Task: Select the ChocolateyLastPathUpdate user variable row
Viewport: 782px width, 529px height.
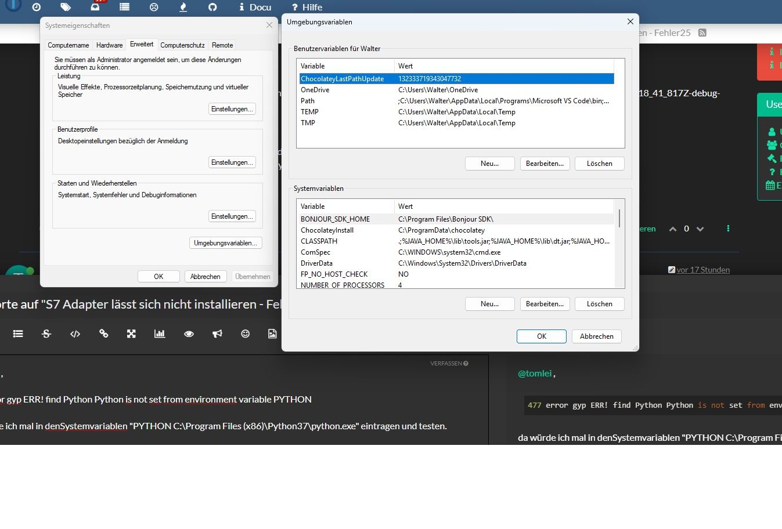Action: pos(456,79)
